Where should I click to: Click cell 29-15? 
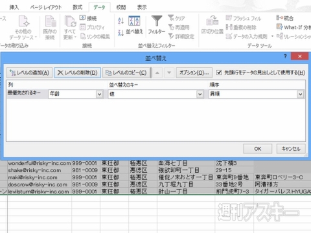click(235, 170)
